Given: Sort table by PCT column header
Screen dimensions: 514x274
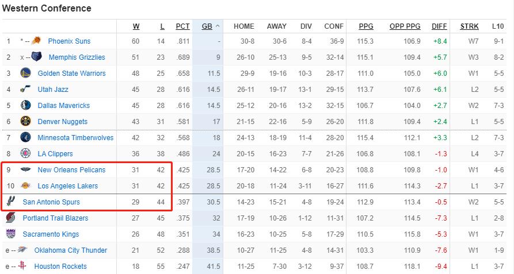Looking at the screenshot, I should tap(182, 26).
